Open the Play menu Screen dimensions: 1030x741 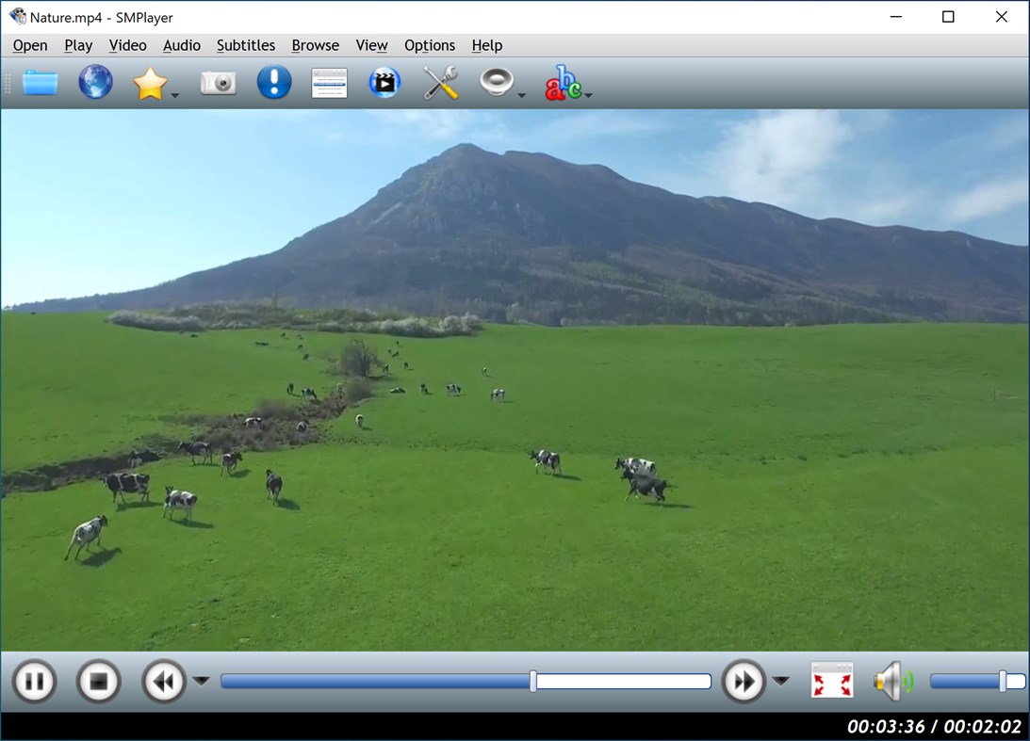(x=78, y=45)
